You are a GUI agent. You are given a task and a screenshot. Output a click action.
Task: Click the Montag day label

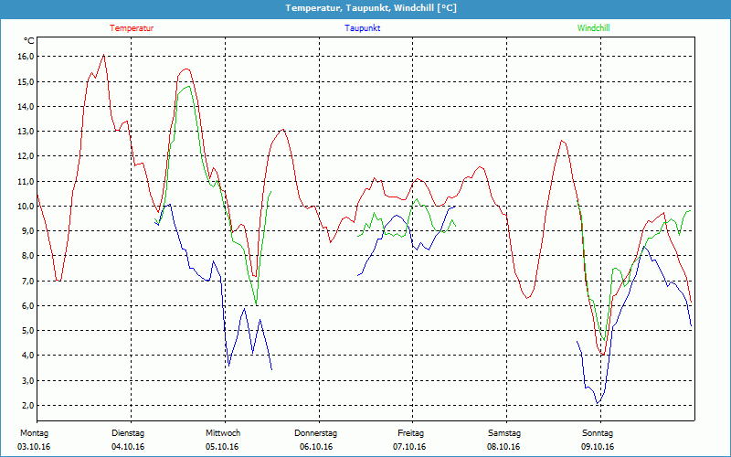click(34, 433)
